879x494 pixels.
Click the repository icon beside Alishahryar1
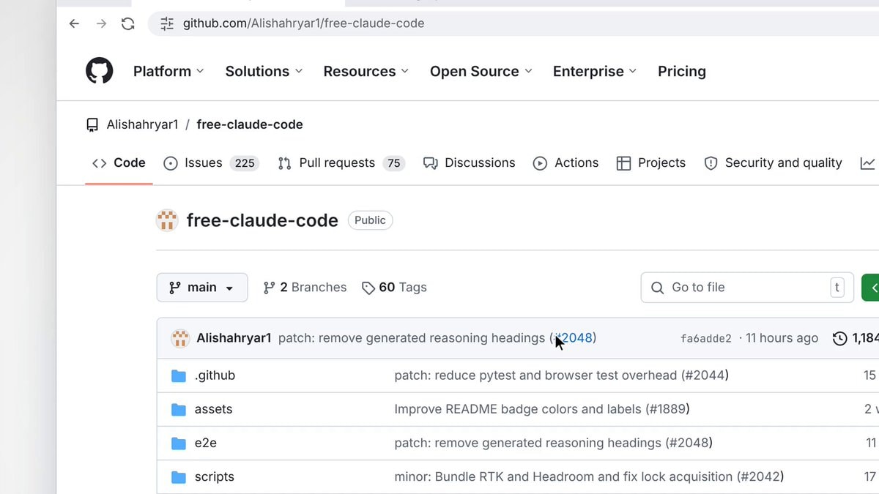(92, 124)
